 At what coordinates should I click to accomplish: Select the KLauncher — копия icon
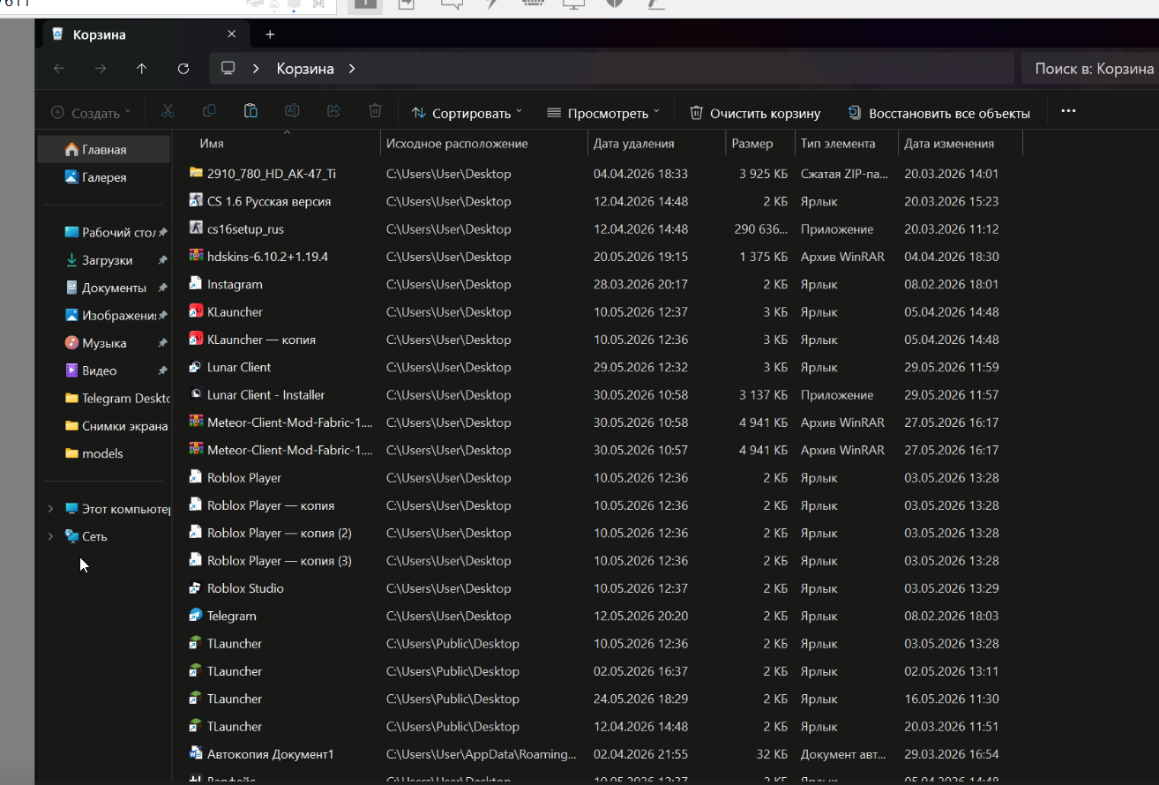tap(196, 340)
